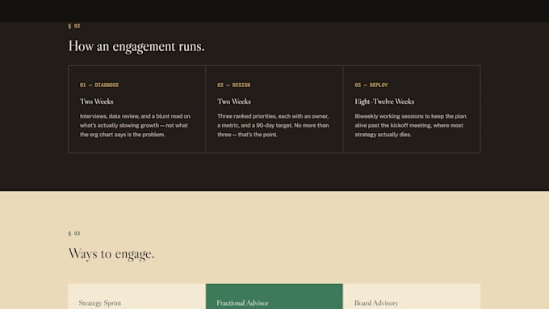
Task: Open the green 'Fractional Advisor' card
Action: [274, 296]
